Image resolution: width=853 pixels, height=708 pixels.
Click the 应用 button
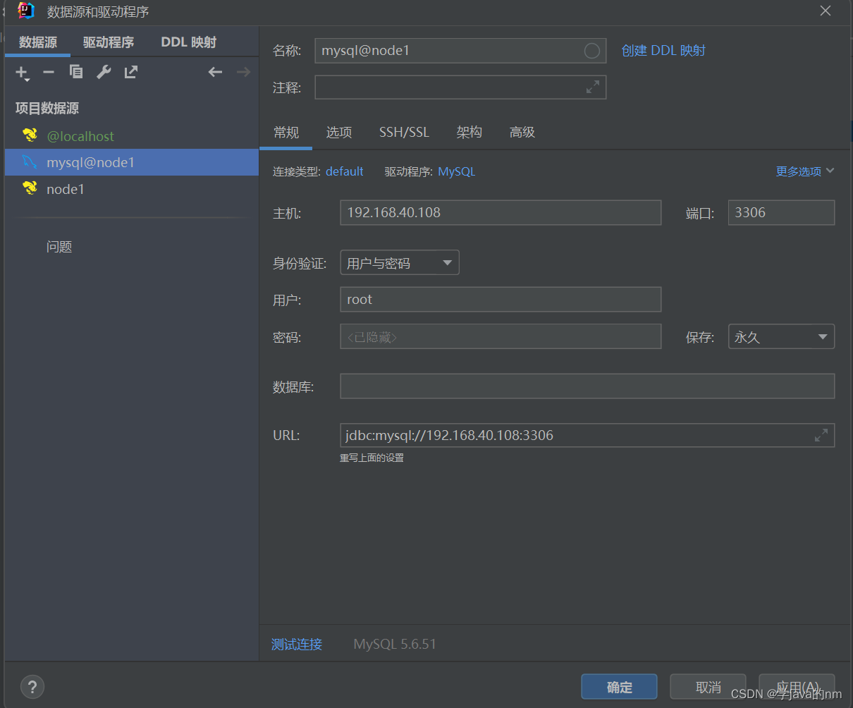pos(797,687)
